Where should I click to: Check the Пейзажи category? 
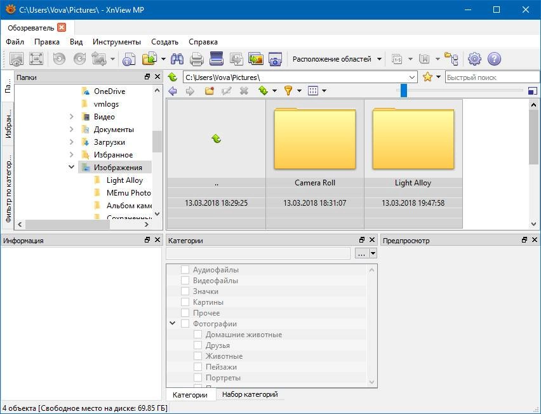pyautogui.click(x=197, y=367)
